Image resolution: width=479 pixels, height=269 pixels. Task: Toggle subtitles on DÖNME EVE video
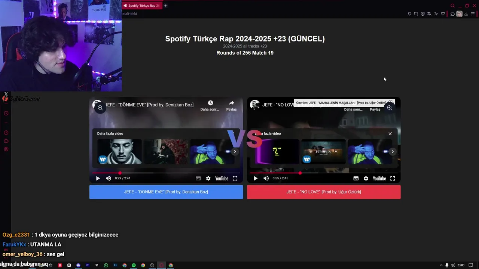tap(198, 179)
